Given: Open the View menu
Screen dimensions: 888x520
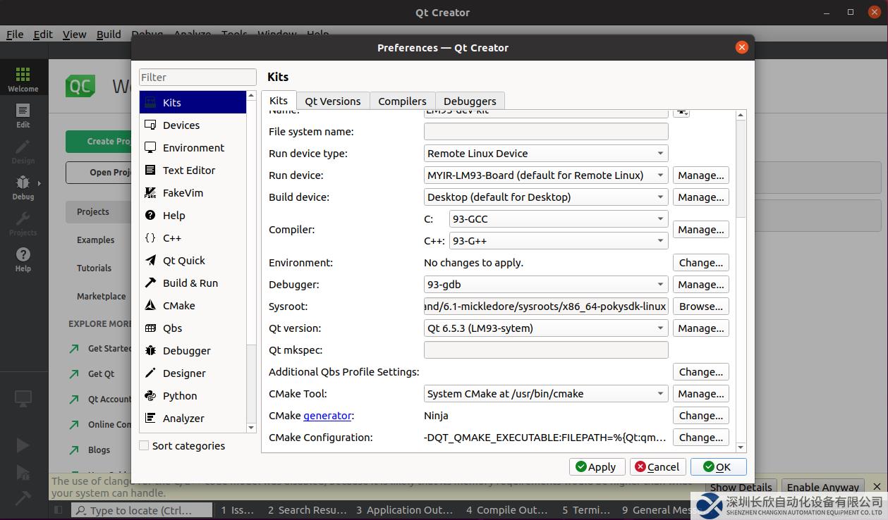Looking at the screenshot, I should (x=74, y=34).
